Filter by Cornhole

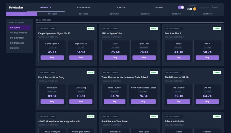pyautogui.click(x=19, y=48)
